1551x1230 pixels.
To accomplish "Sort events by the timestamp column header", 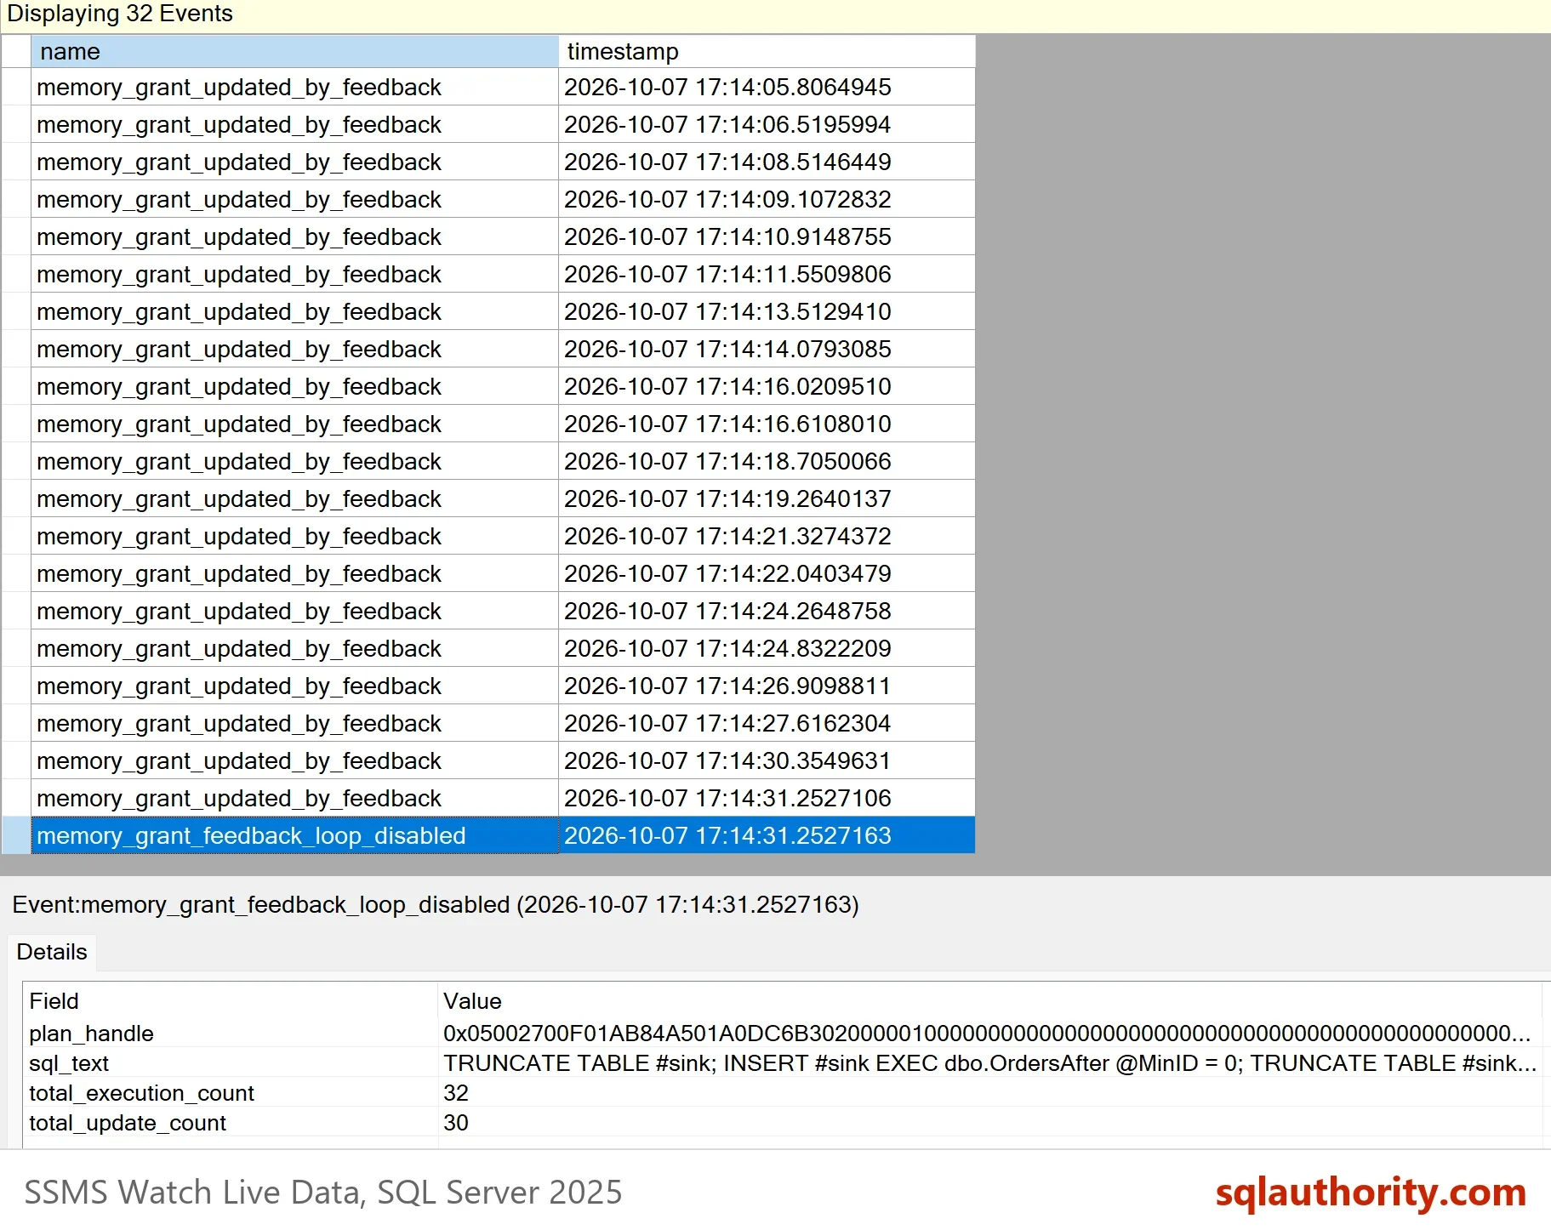I will point(767,52).
